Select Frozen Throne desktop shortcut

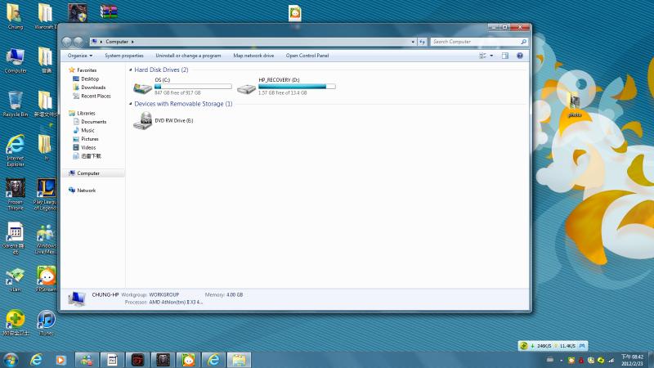coord(16,195)
